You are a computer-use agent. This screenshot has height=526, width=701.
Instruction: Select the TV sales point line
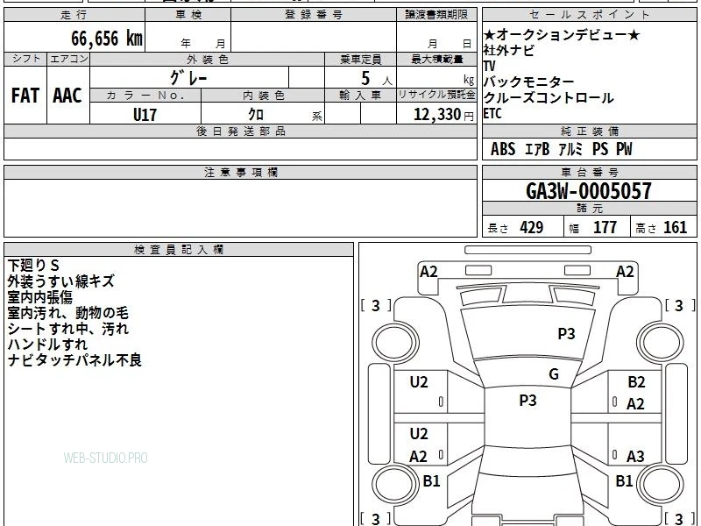490,67
